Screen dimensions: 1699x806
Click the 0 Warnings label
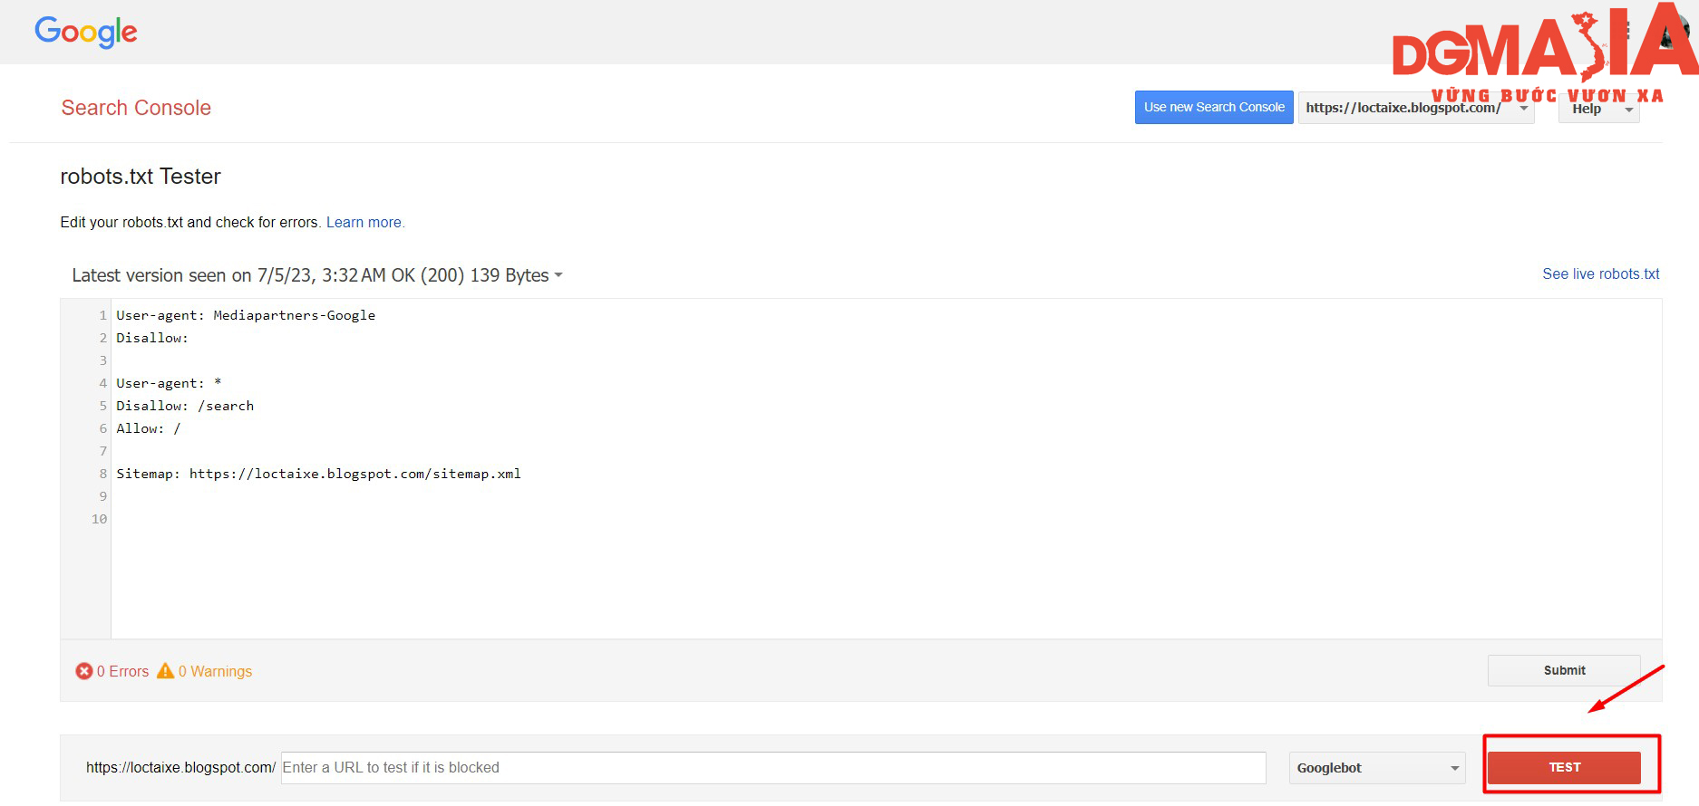[215, 671]
